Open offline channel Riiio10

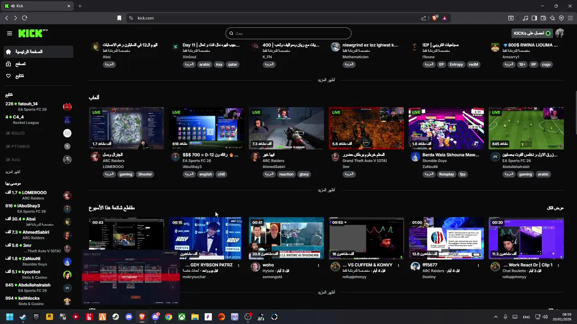pyautogui.click(x=38, y=133)
